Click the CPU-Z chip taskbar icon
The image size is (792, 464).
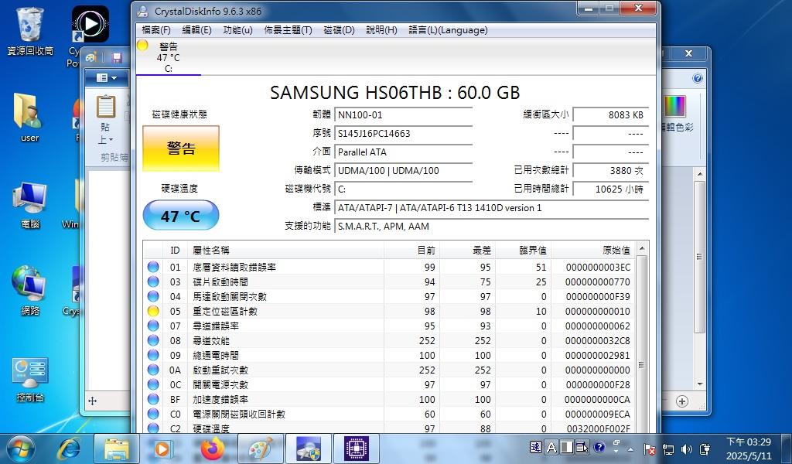click(356, 448)
